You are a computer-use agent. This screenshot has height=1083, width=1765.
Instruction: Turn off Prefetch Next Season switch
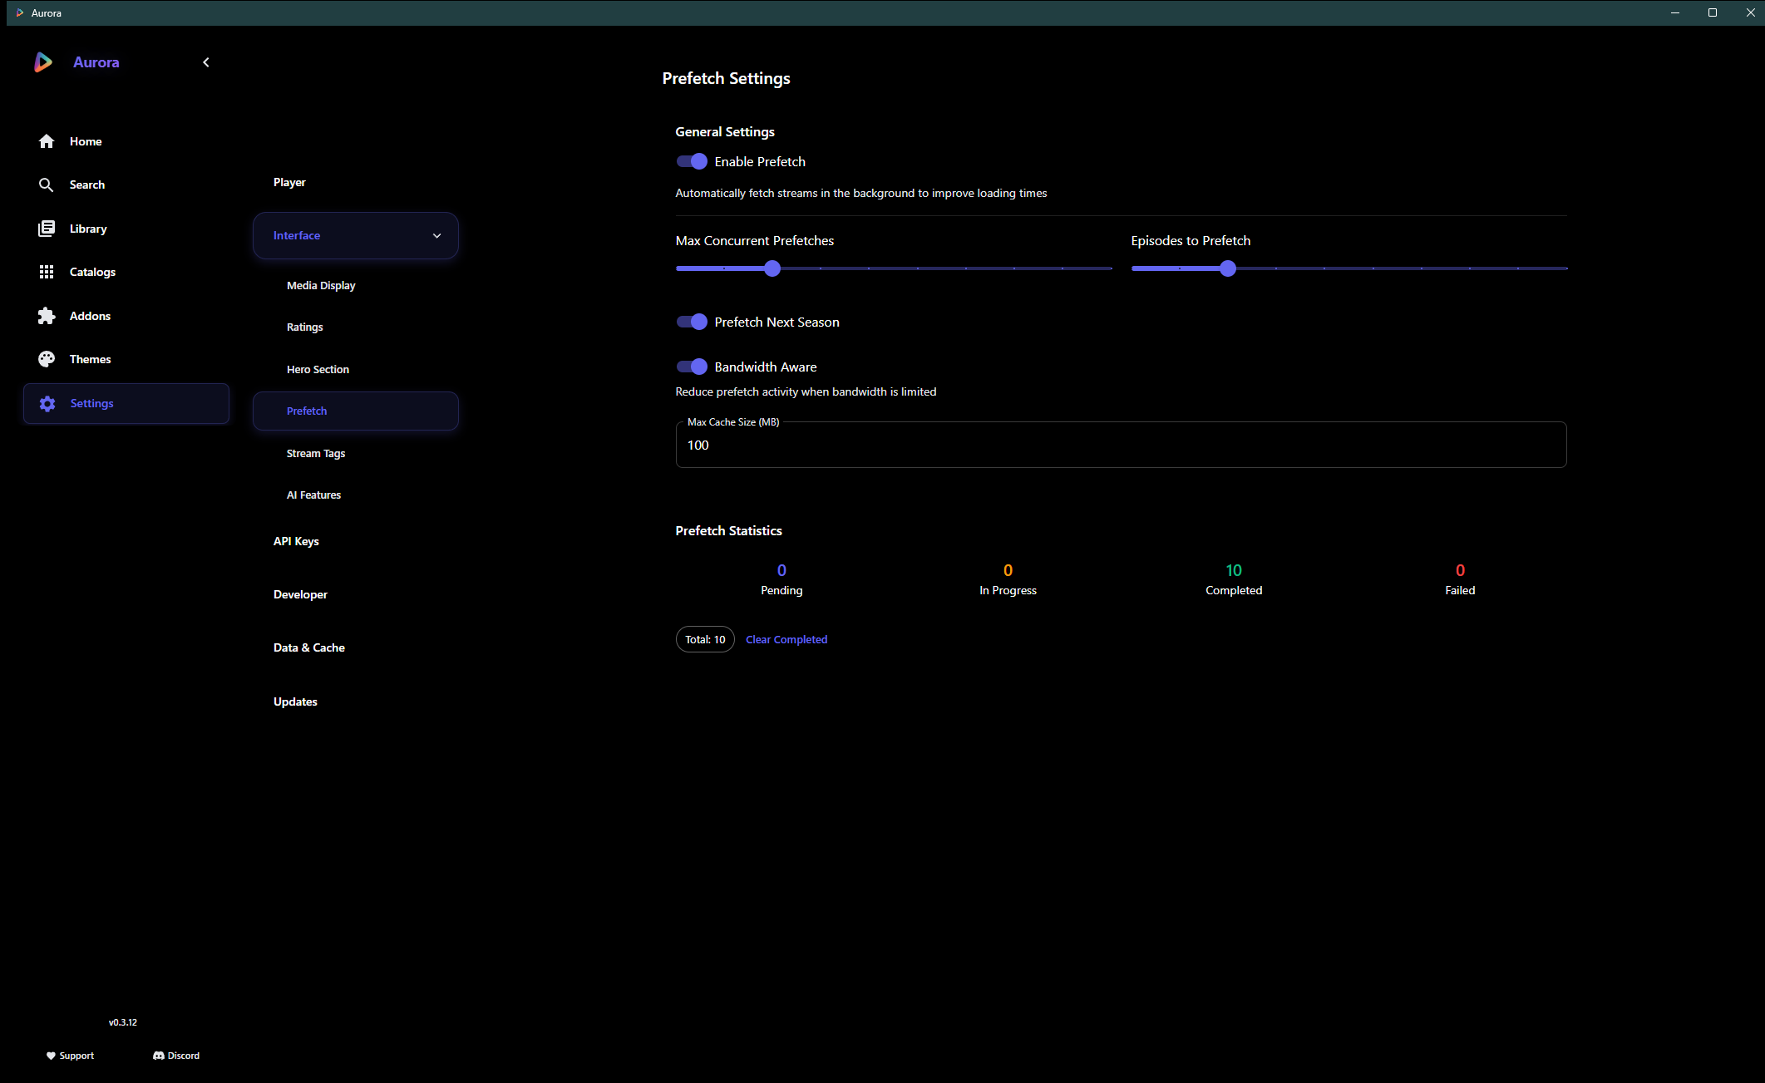click(x=691, y=322)
